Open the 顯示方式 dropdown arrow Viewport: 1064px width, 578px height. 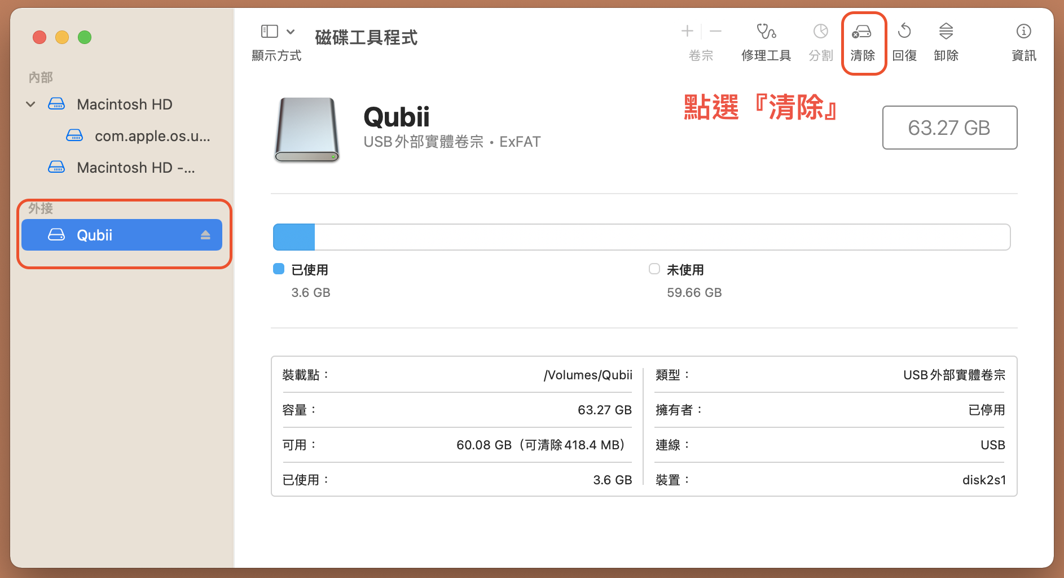[291, 32]
